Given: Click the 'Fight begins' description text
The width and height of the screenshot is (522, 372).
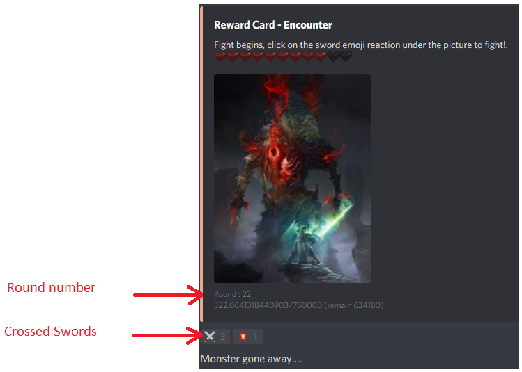Looking at the screenshot, I should click(361, 45).
